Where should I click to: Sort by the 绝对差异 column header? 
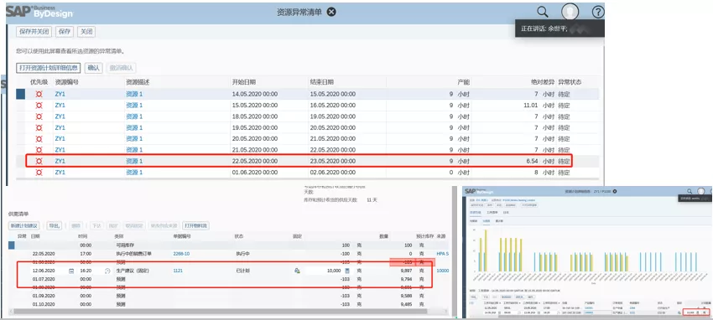tap(543, 82)
